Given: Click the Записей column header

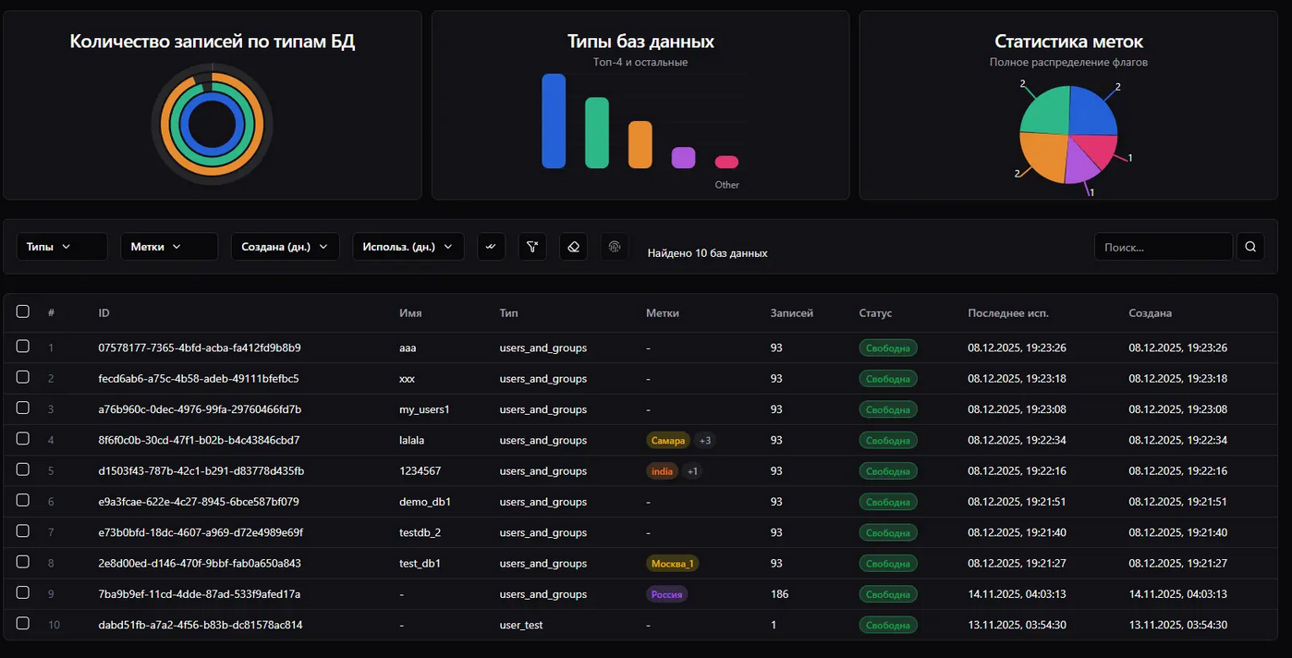Looking at the screenshot, I should (x=791, y=313).
